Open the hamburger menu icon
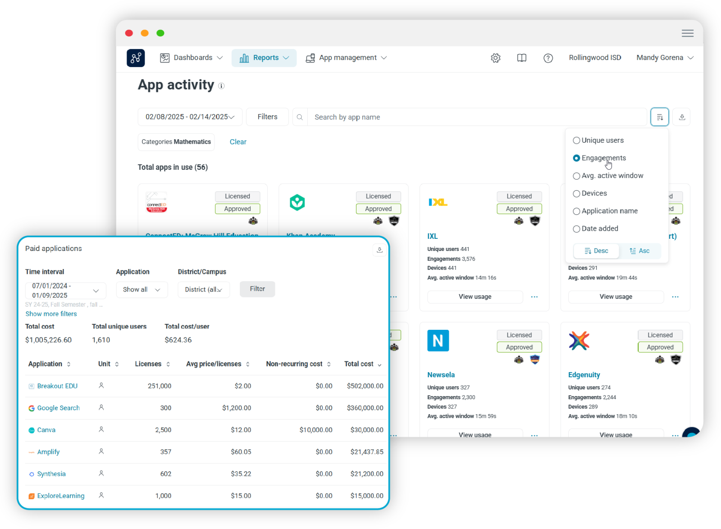Screen dimensions: 721x529 pos(687,33)
